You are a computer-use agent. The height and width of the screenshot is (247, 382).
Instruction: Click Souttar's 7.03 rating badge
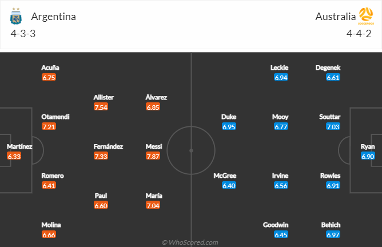[x=333, y=126]
